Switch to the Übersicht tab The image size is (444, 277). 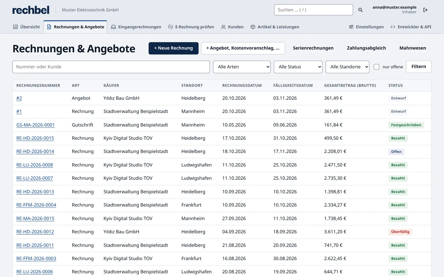[27, 27]
